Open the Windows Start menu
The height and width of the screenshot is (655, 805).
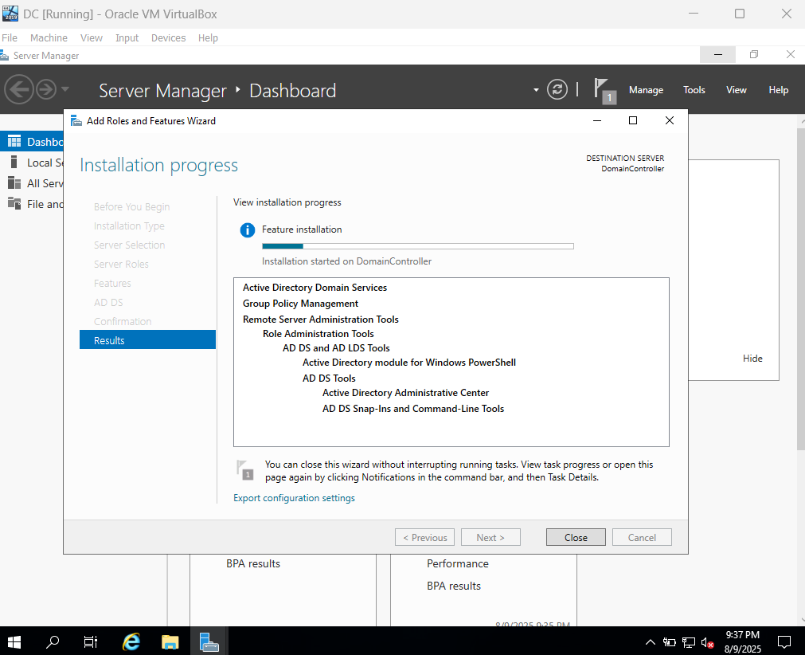click(x=14, y=641)
